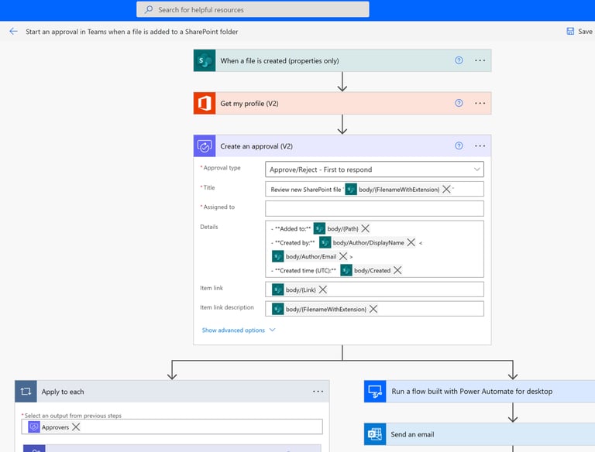595x452 pixels.
Task: Click the Apply to each loop icon
Action: pos(26,392)
